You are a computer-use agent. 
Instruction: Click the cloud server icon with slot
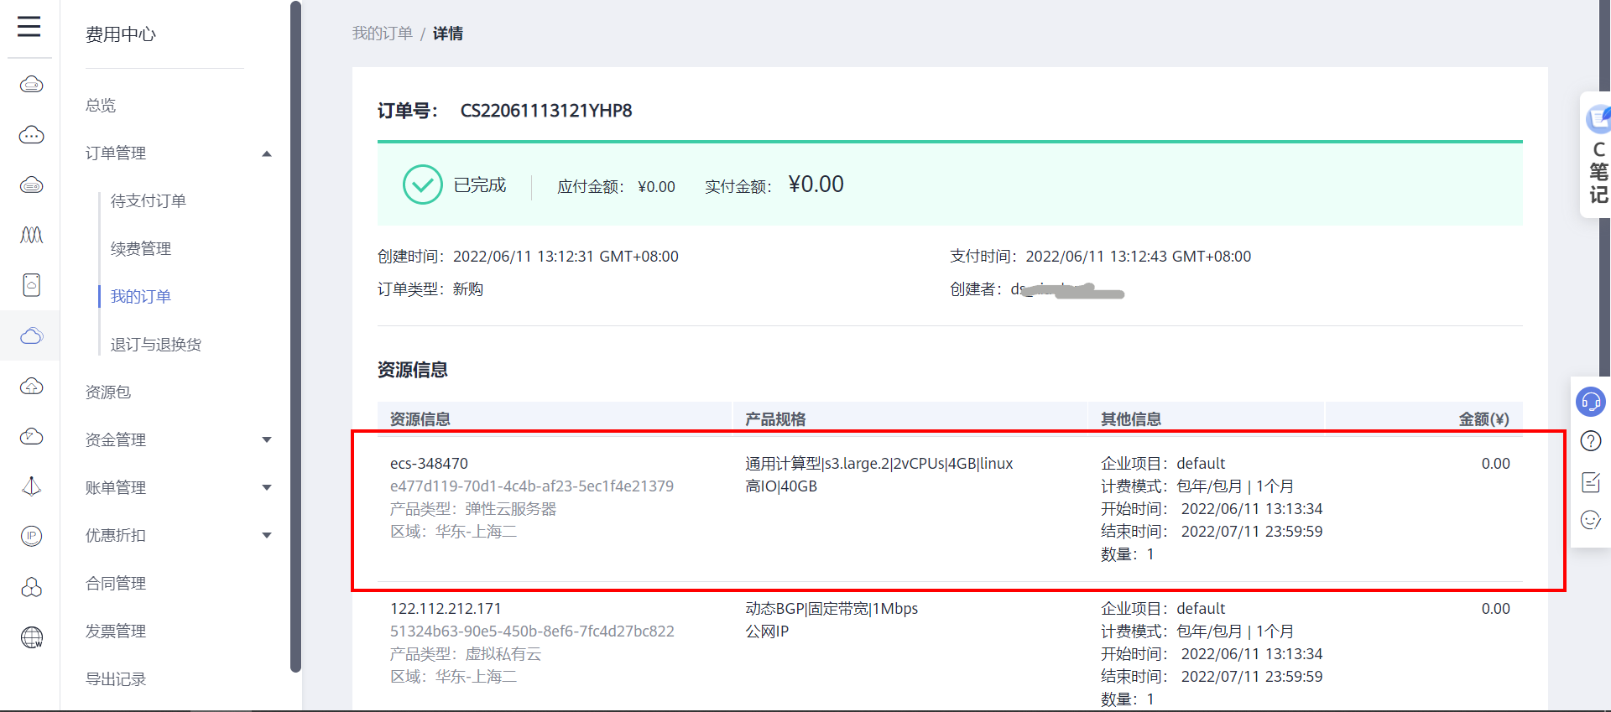(x=31, y=84)
